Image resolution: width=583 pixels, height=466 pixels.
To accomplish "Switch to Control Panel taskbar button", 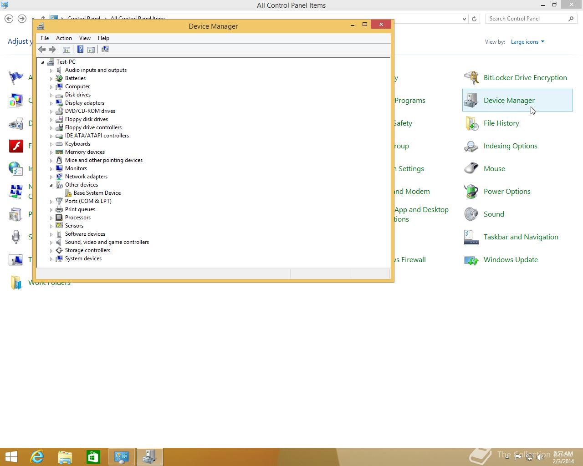I will (x=122, y=457).
